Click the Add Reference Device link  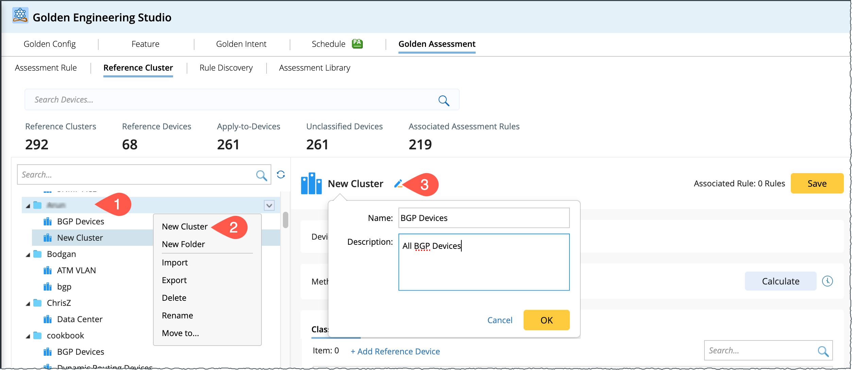point(395,351)
